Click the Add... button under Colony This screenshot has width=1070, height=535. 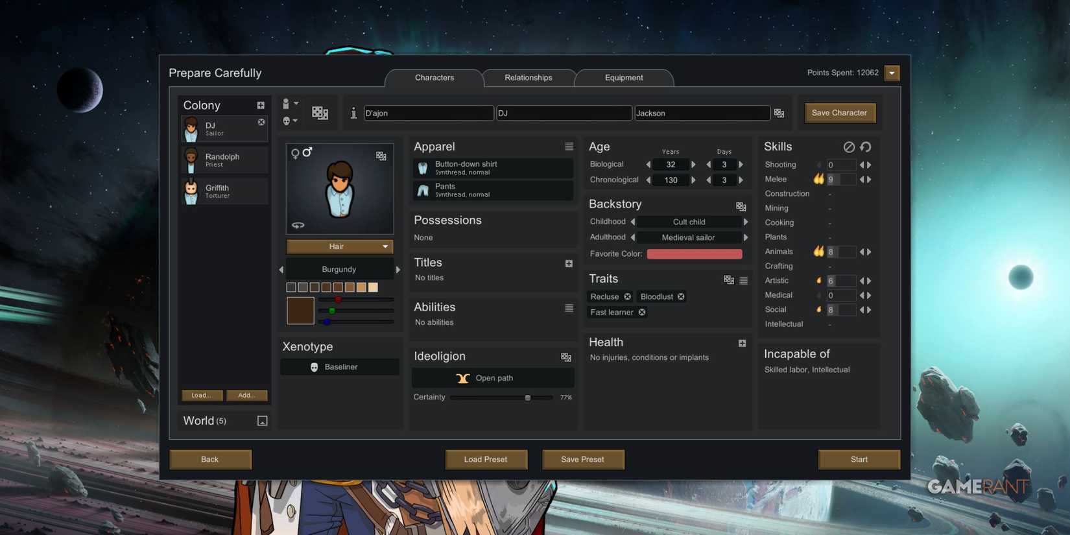pyautogui.click(x=246, y=395)
